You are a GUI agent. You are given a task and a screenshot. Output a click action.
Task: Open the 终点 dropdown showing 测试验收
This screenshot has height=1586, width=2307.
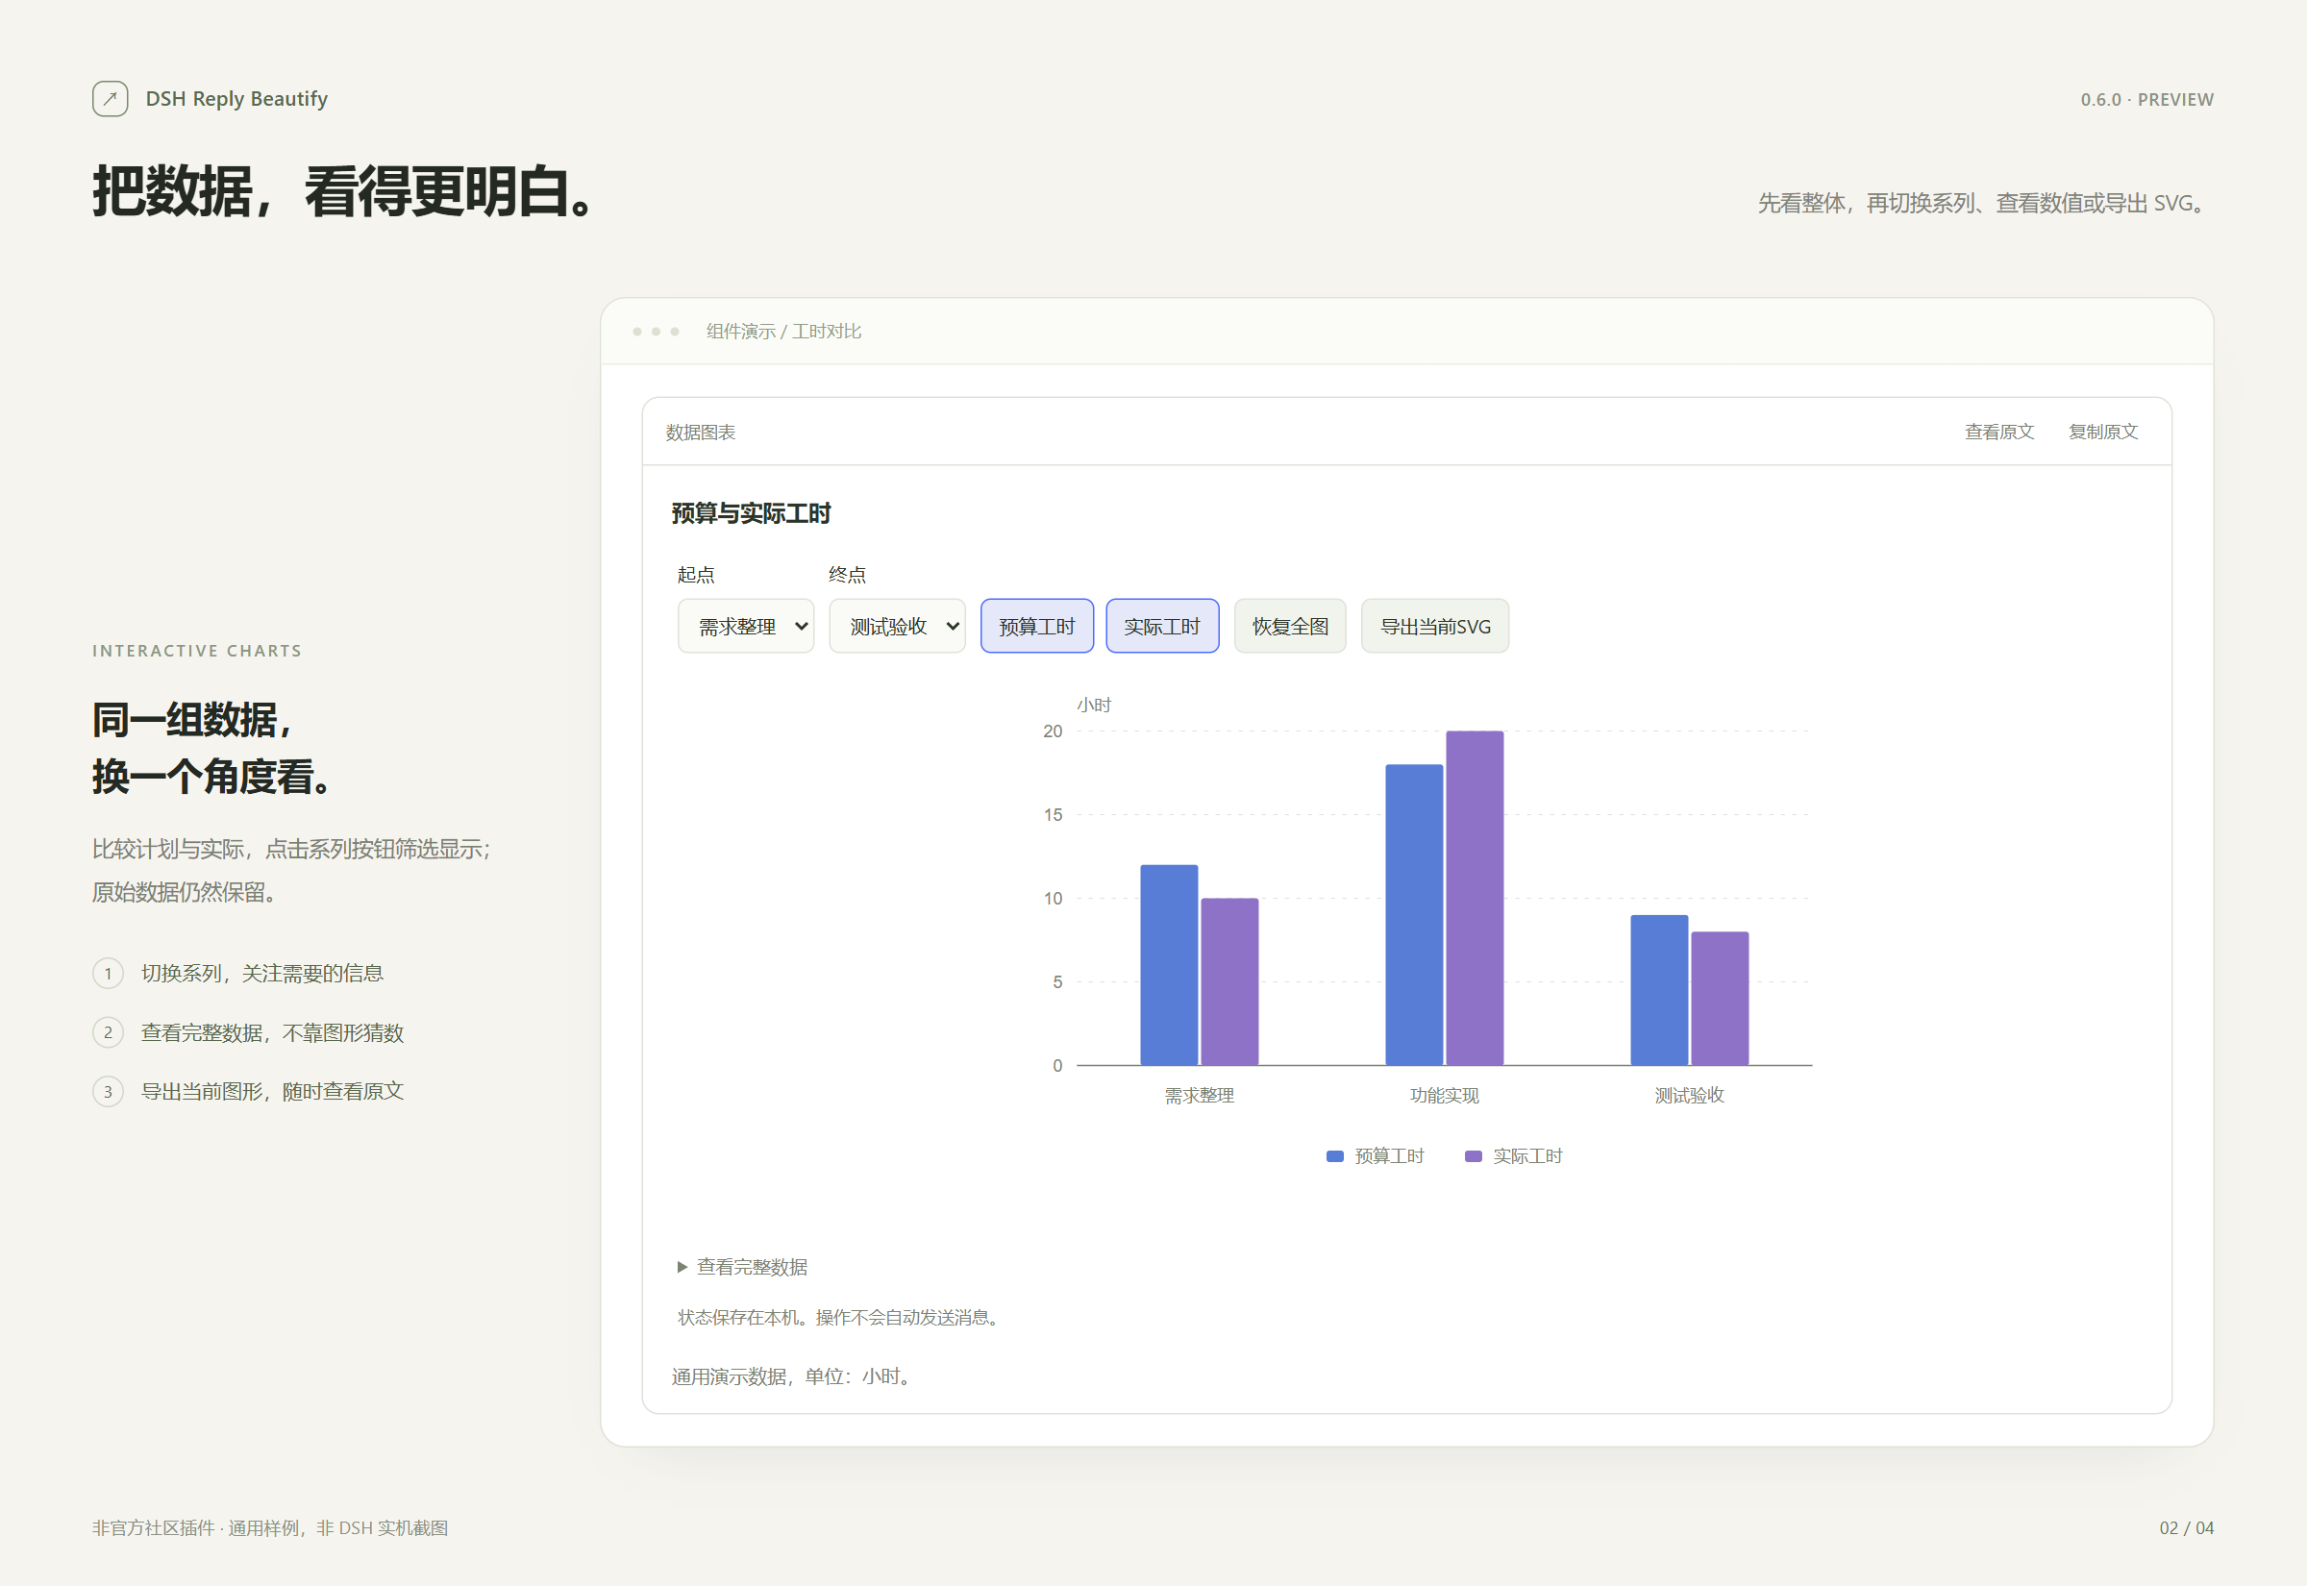click(897, 626)
